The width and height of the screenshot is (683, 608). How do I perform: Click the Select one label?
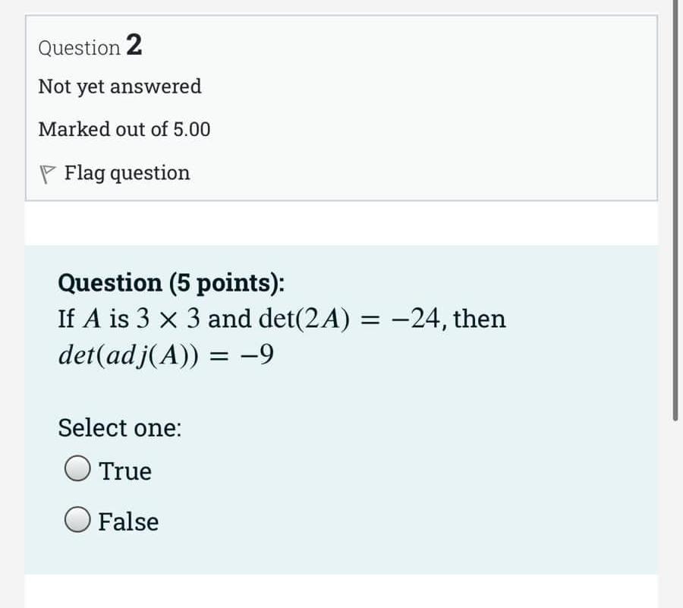click(119, 427)
